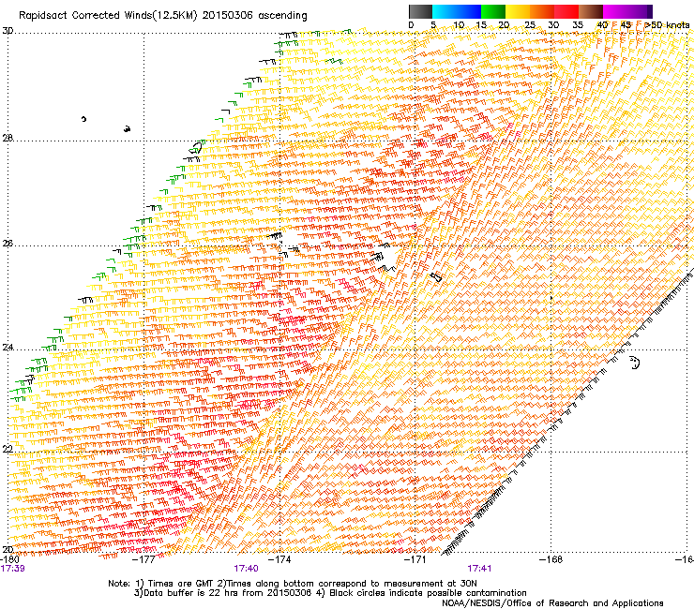Click the purple 40-50 knots legend swatch
Viewport: 694px width, 609px height.
click(x=627, y=11)
